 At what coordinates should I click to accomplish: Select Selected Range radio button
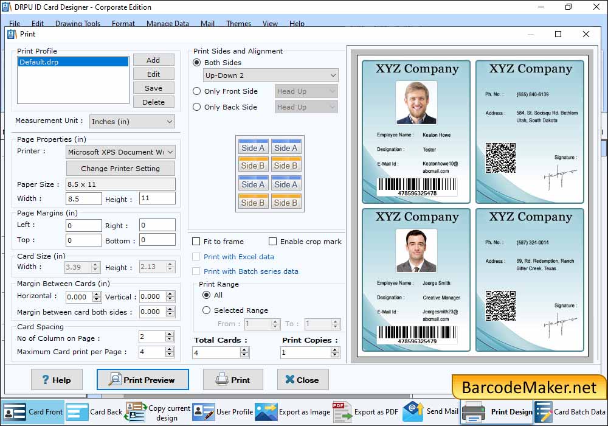(x=207, y=310)
